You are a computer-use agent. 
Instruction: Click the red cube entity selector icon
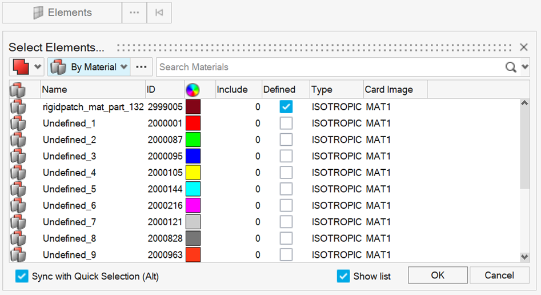21,67
